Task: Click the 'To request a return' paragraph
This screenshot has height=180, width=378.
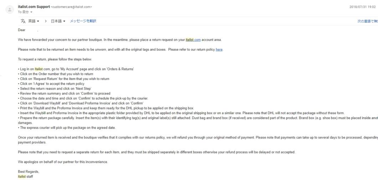Action: pyautogui.click(x=55, y=59)
